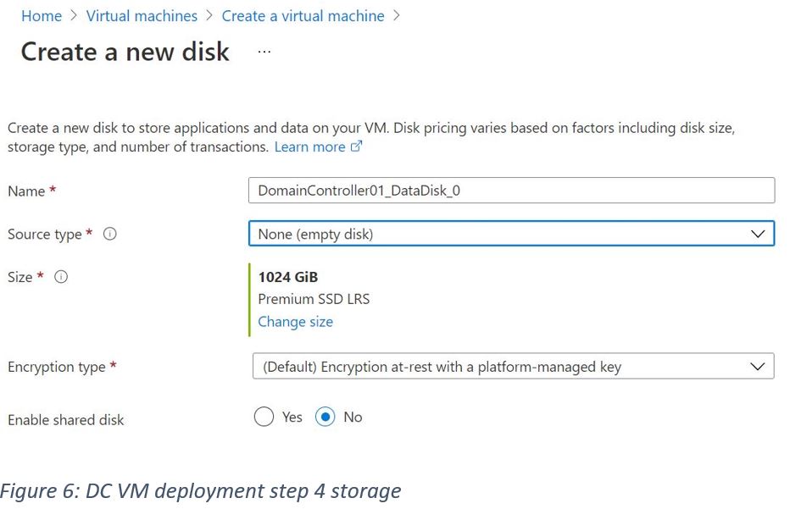Click the external link icon after Learn more
The width and height of the screenshot is (790, 509).
356,147
